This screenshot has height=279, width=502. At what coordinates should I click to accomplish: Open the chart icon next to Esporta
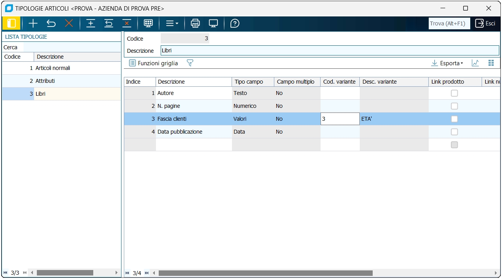pyautogui.click(x=475, y=63)
